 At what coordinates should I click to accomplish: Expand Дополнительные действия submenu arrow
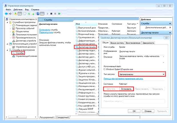point(170,27)
